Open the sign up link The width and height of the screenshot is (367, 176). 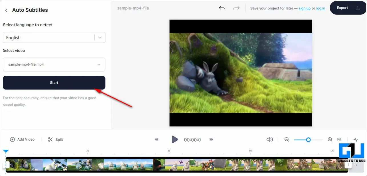tap(305, 8)
